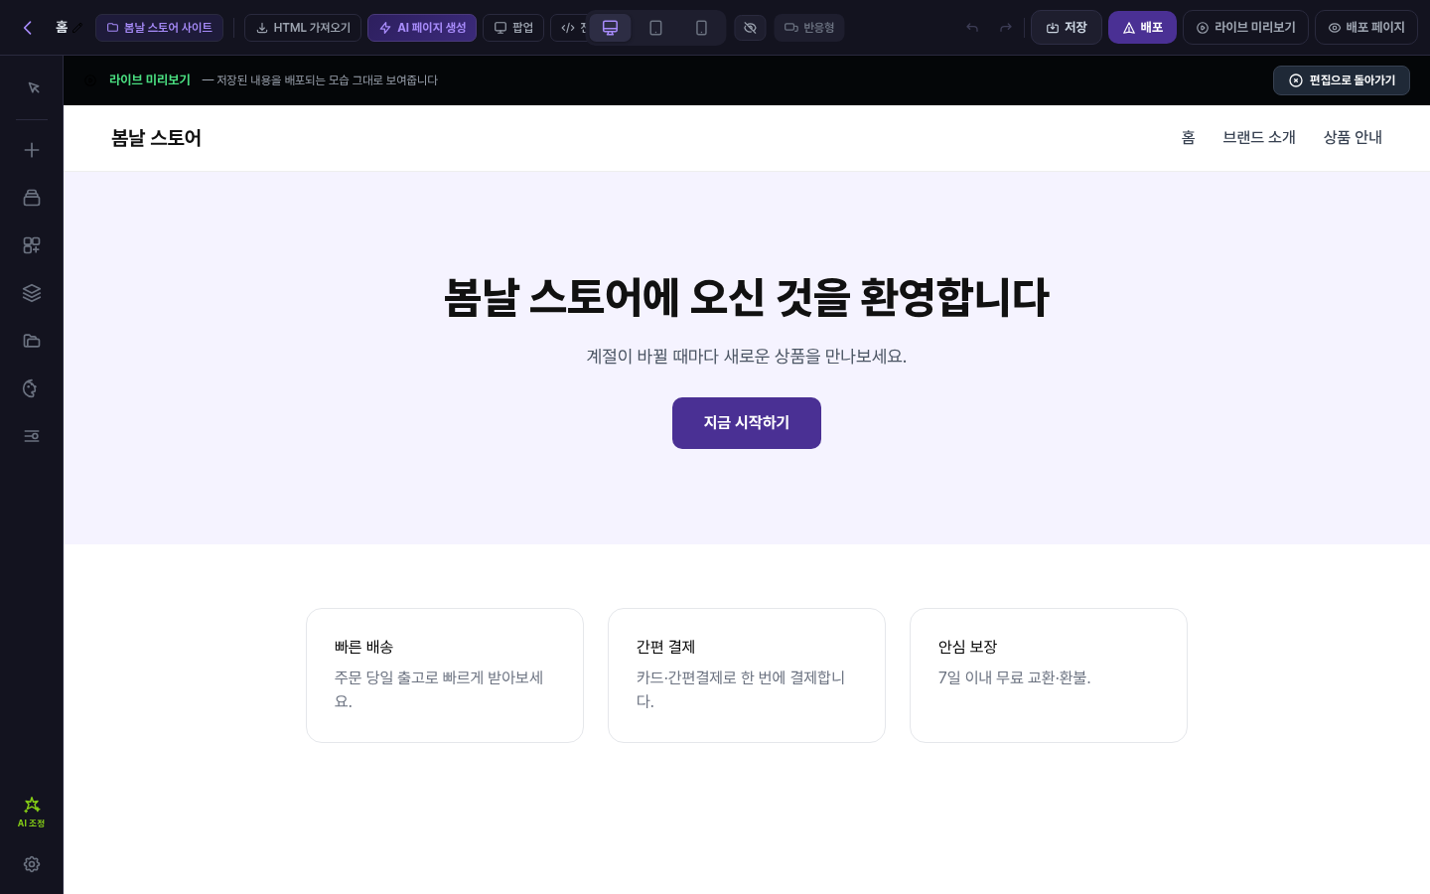Image resolution: width=1430 pixels, height=894 pixels.
Task: Click the 봄날 스토어 site logo text
Action: pos(156,138)
